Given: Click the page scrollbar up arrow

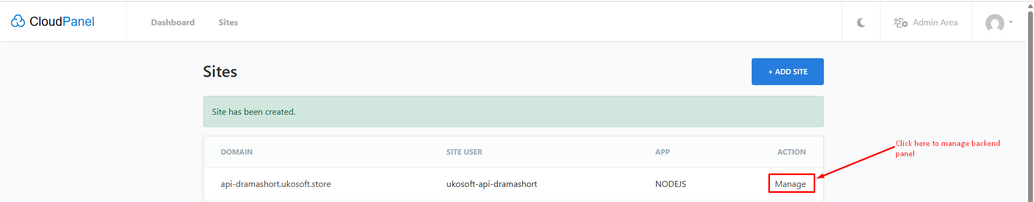Looking at the screenshot, I should click(1030, 5).
